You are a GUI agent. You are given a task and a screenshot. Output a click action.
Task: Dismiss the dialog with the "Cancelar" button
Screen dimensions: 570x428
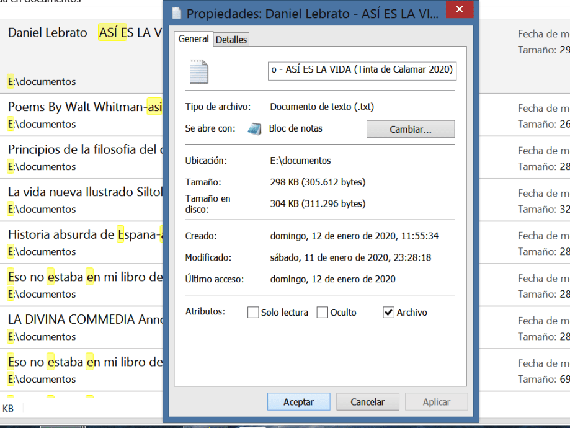tap(367, 401)
